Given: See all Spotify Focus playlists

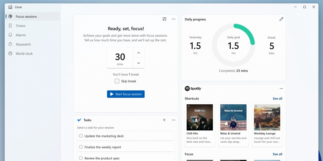Looking at the screenshot, I should [x=277, y=154].
